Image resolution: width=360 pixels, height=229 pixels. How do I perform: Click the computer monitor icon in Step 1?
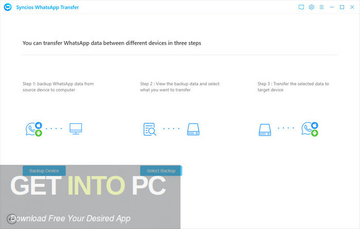76,129
